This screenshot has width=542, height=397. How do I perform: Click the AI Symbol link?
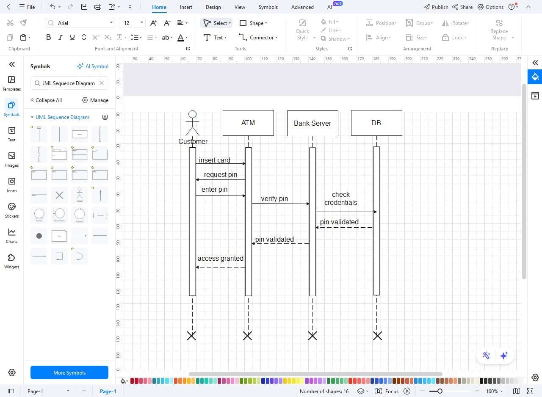click(93, 66)
